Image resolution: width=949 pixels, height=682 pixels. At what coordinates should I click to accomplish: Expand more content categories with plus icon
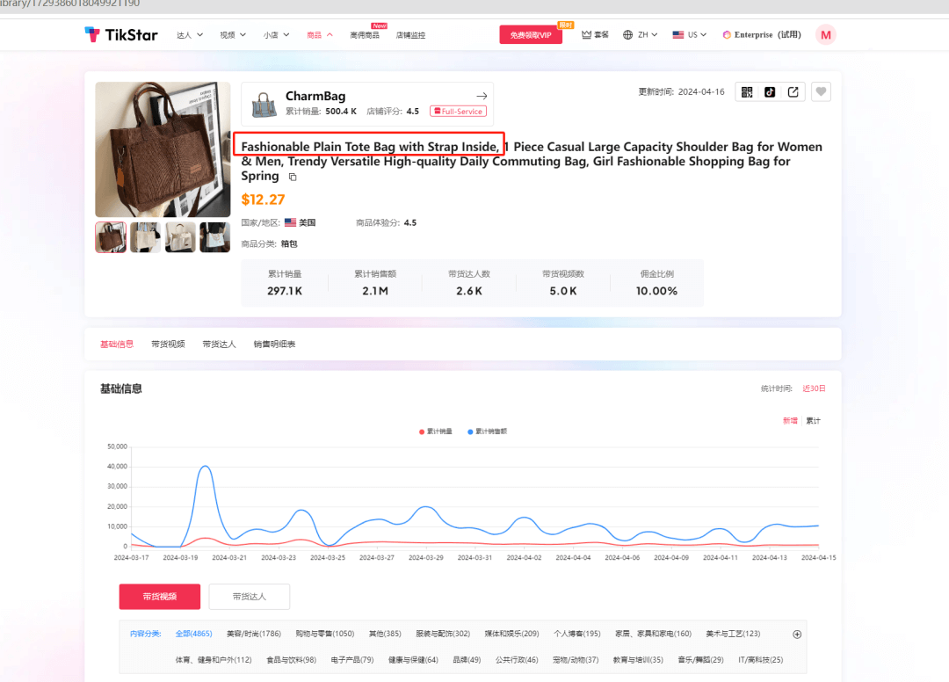point(797,634)
